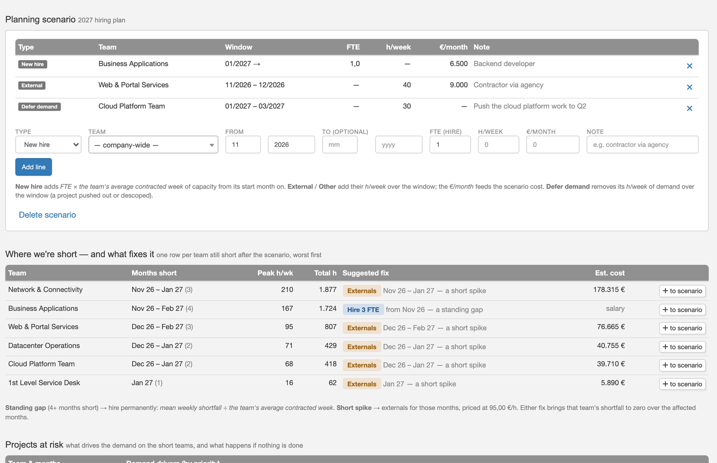Focus the €/month input field
Viewport: 717px width, 463px height.
[553, 145]
